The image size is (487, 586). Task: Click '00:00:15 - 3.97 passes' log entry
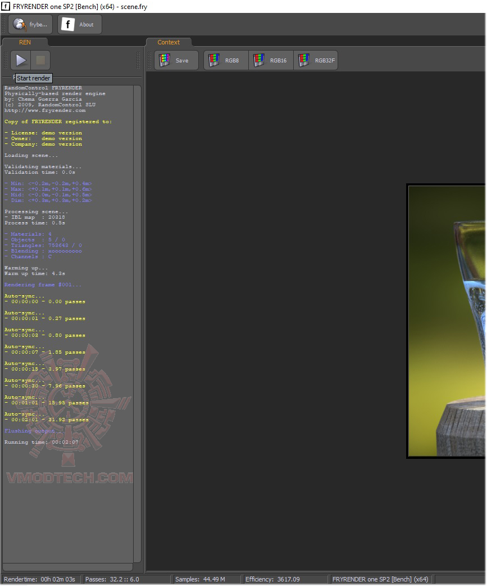45,369
